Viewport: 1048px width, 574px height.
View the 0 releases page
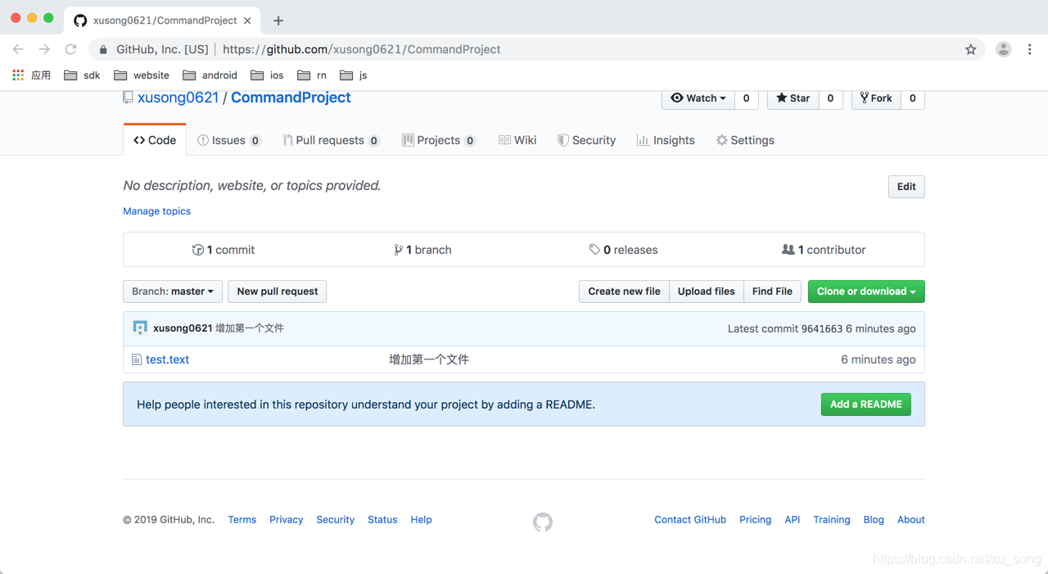point(623,250)
